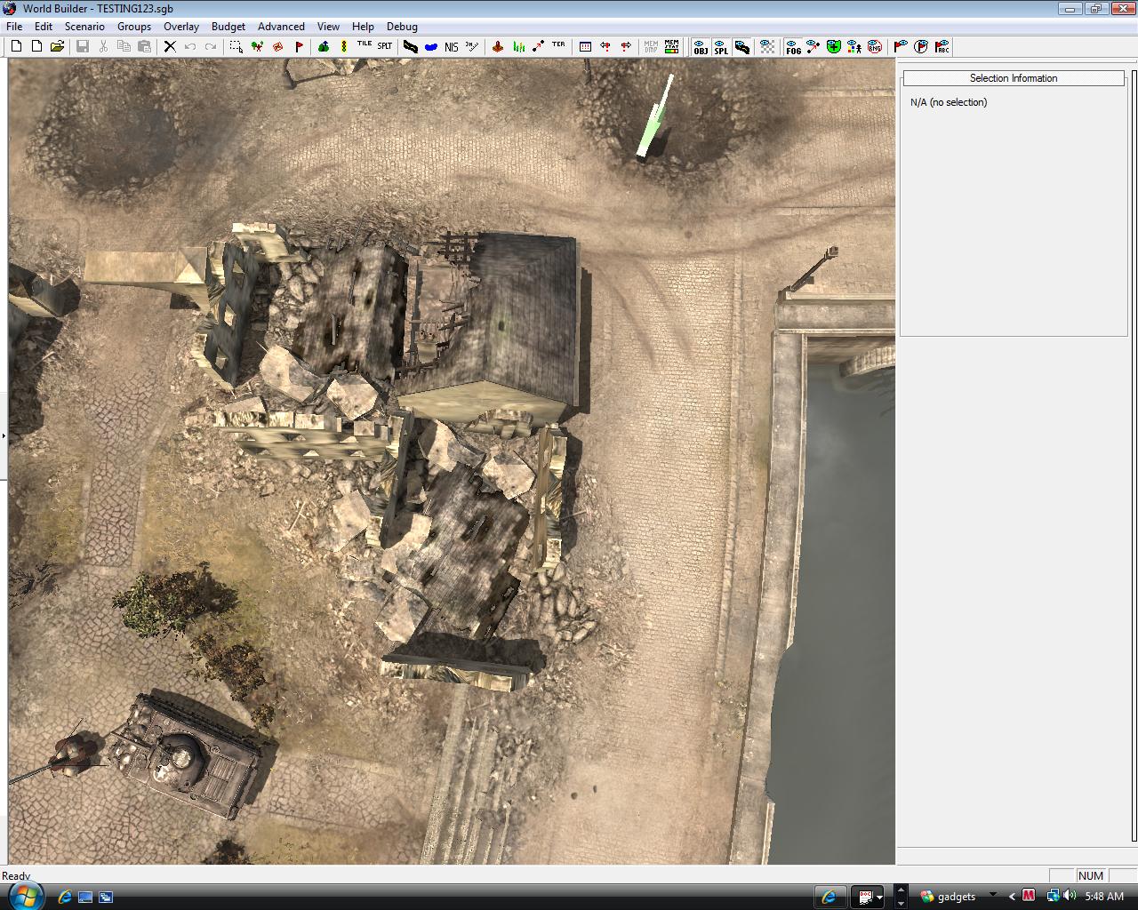Open the Edit menu
This screenshot has height=910, width=1138.
tap(43, 27)
